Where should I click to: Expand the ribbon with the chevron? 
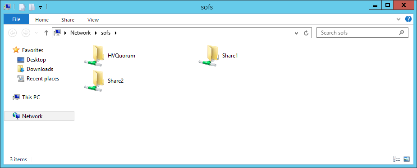pyautogui.click(x=399, y=19)
